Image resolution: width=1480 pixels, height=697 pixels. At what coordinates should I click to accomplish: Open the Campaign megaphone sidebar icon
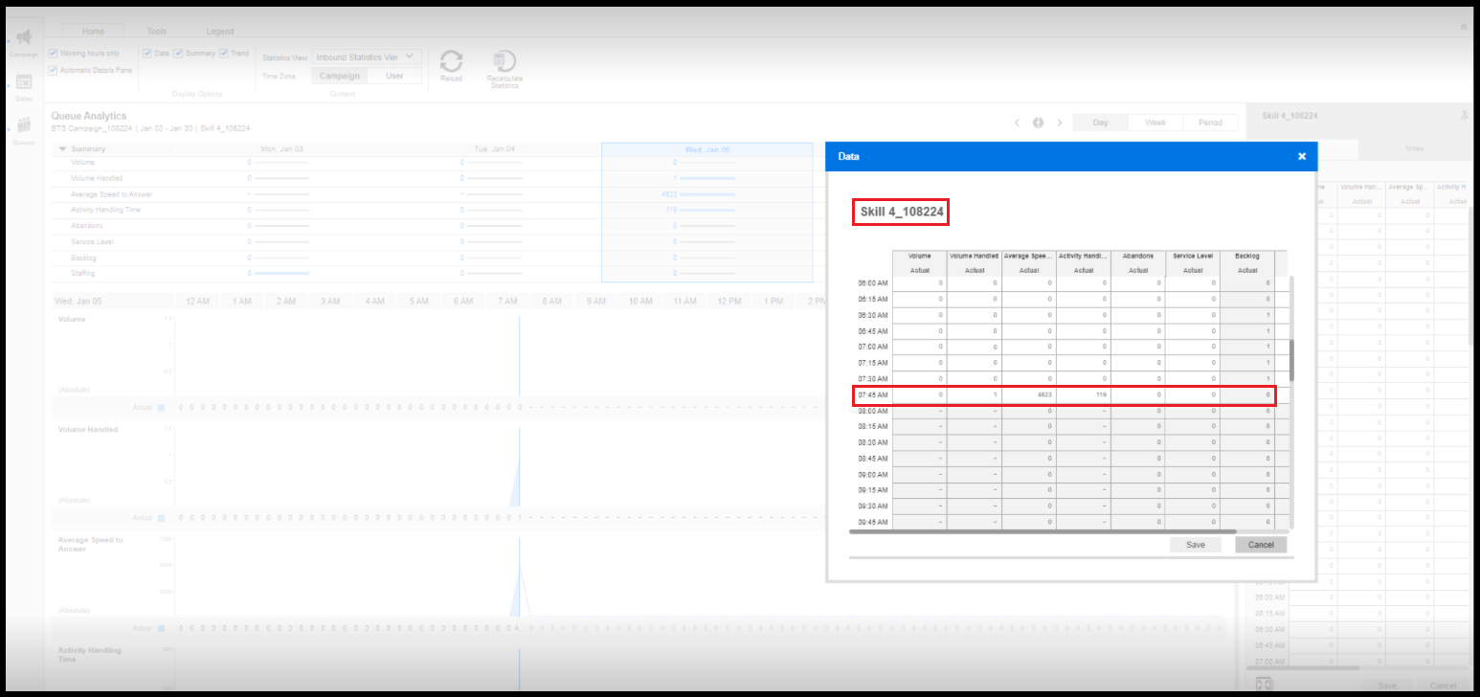point(25,38)
